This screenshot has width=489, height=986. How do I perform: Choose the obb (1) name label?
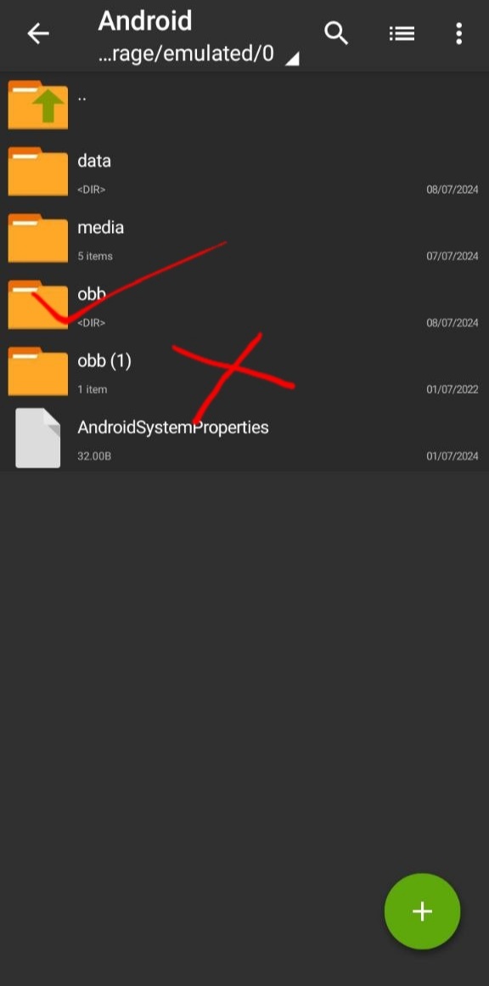[x=104, y=361]
